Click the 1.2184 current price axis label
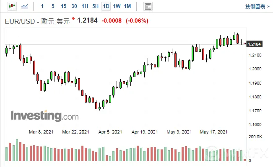The width and height of the screenshot is (273, 167). (255, 44)
